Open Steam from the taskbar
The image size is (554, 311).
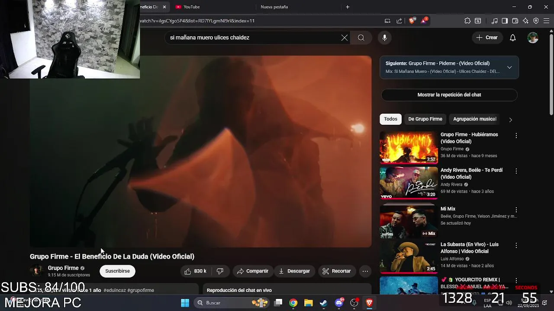[323, 303]
